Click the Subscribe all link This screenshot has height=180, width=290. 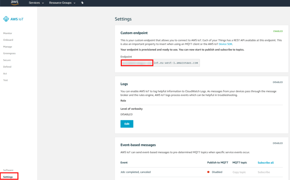click(266, 163)
